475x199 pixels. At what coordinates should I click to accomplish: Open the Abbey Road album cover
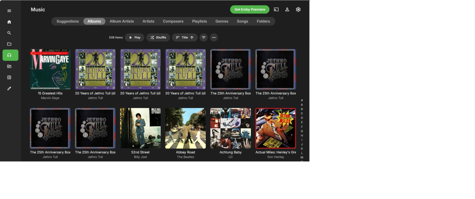(x=185, y=128)
